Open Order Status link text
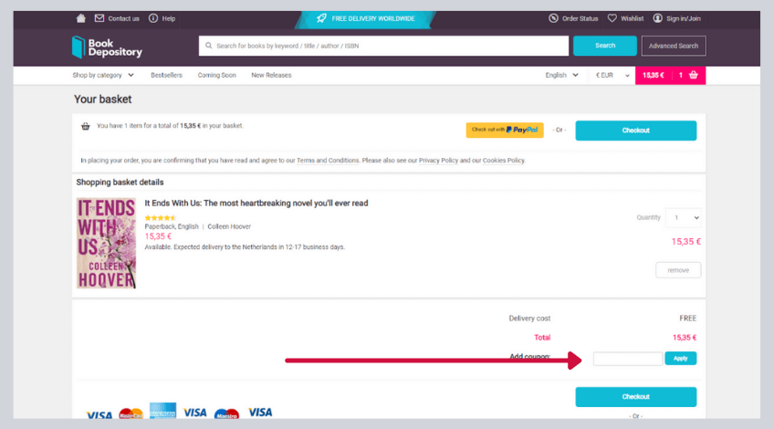The width and height of the screenshot is (773, 429). tap(580, 18)
